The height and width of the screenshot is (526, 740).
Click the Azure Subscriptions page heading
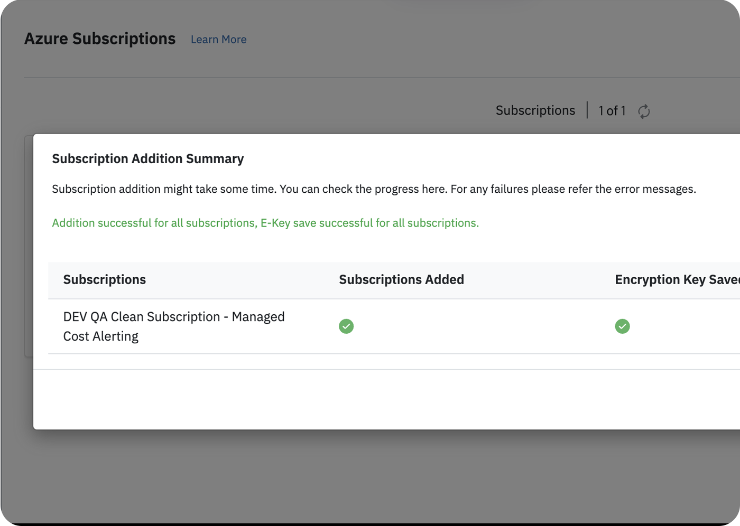[100, 39]
